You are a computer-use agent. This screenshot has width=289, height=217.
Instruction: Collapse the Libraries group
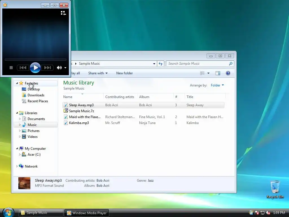(17, 113)
